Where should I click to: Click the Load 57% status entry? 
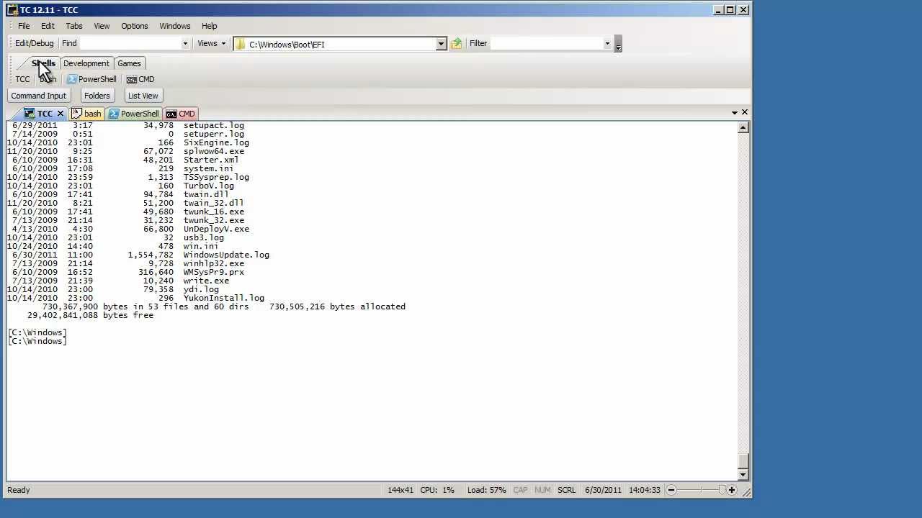click(487, 490)
